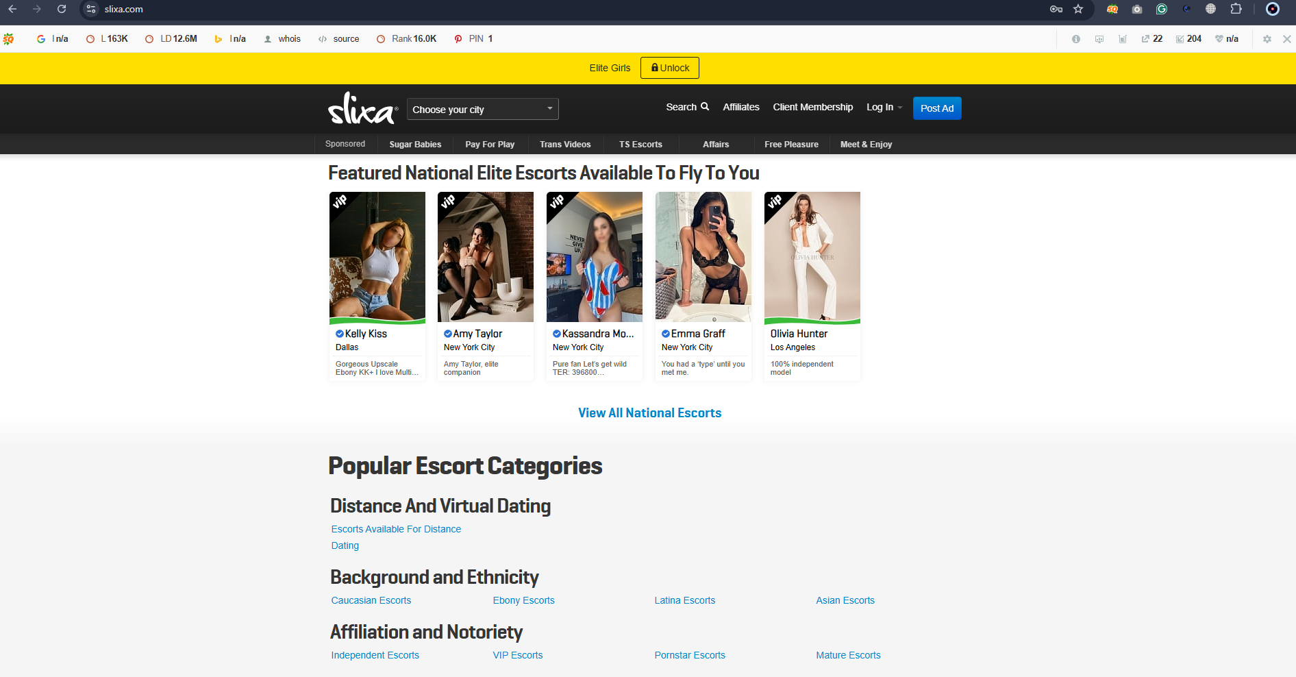Click the Post Ad button
Screen dimensions: 1296x677
(936, 108)
